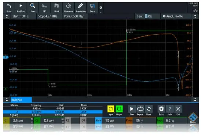
Task: Click the blue gain level indicator at left edge
Action: (5, 57)
